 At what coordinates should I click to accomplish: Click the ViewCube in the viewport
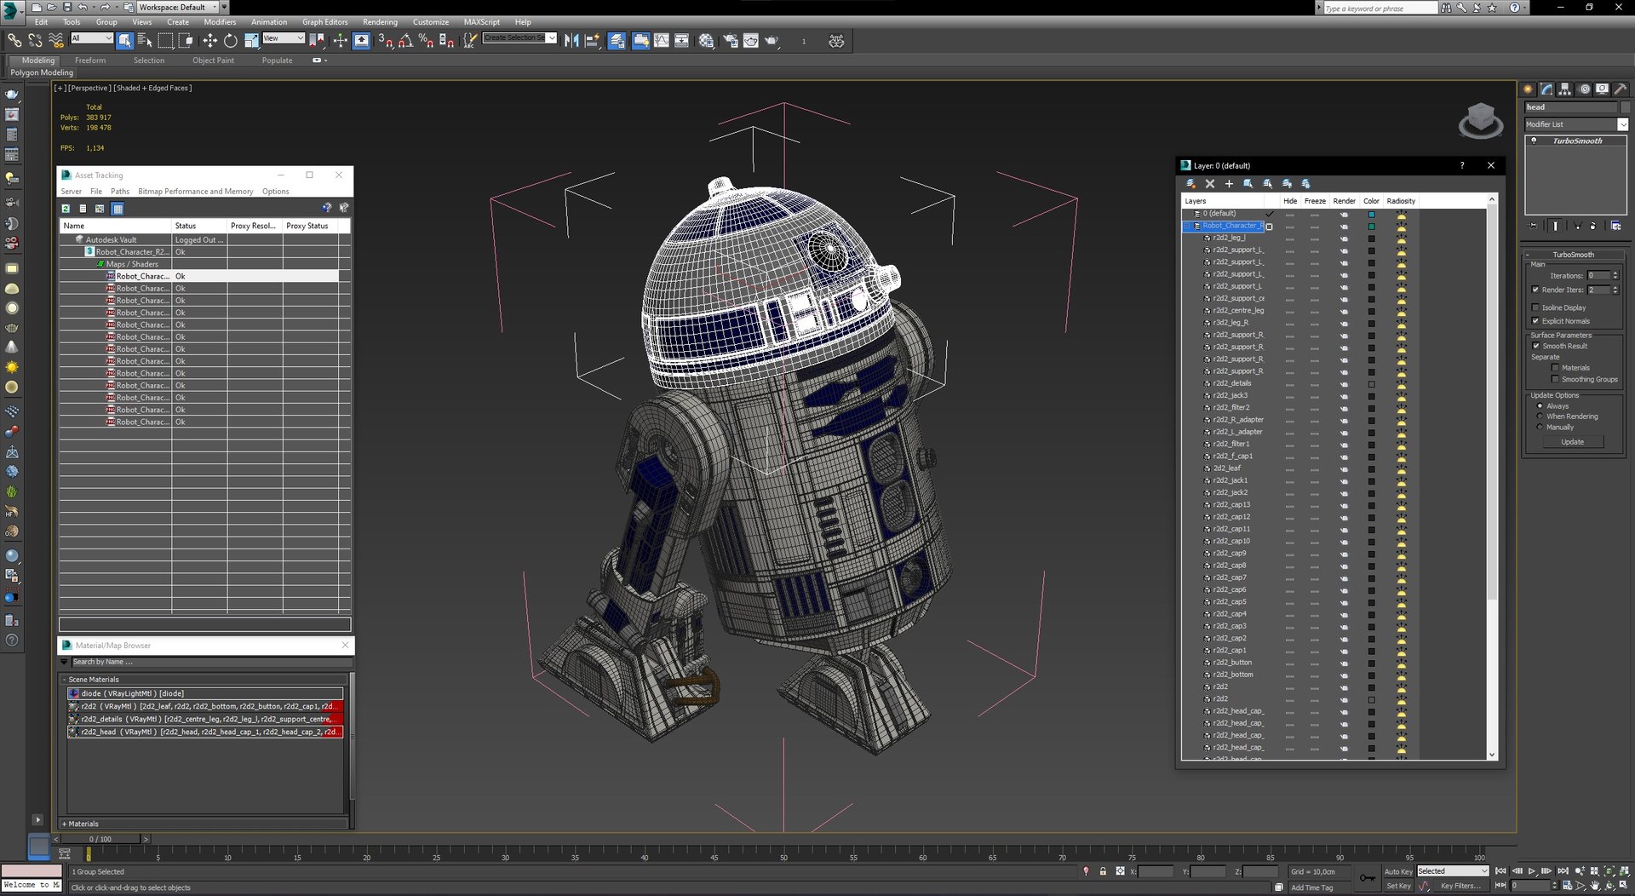[x=1480, y=120]
